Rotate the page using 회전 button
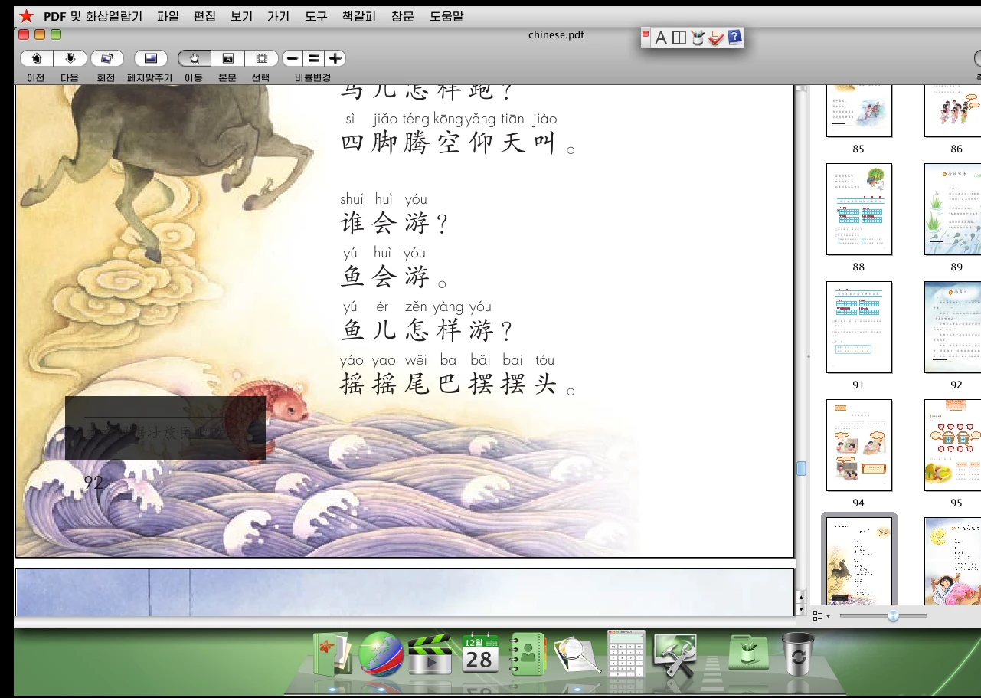The image size is (981, 698). point(106,58)
